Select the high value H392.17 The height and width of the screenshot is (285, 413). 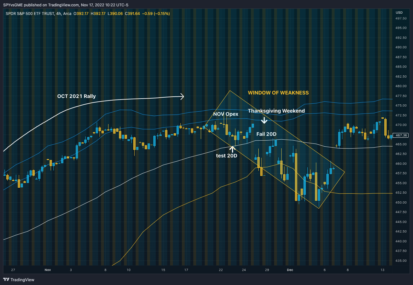98,14
